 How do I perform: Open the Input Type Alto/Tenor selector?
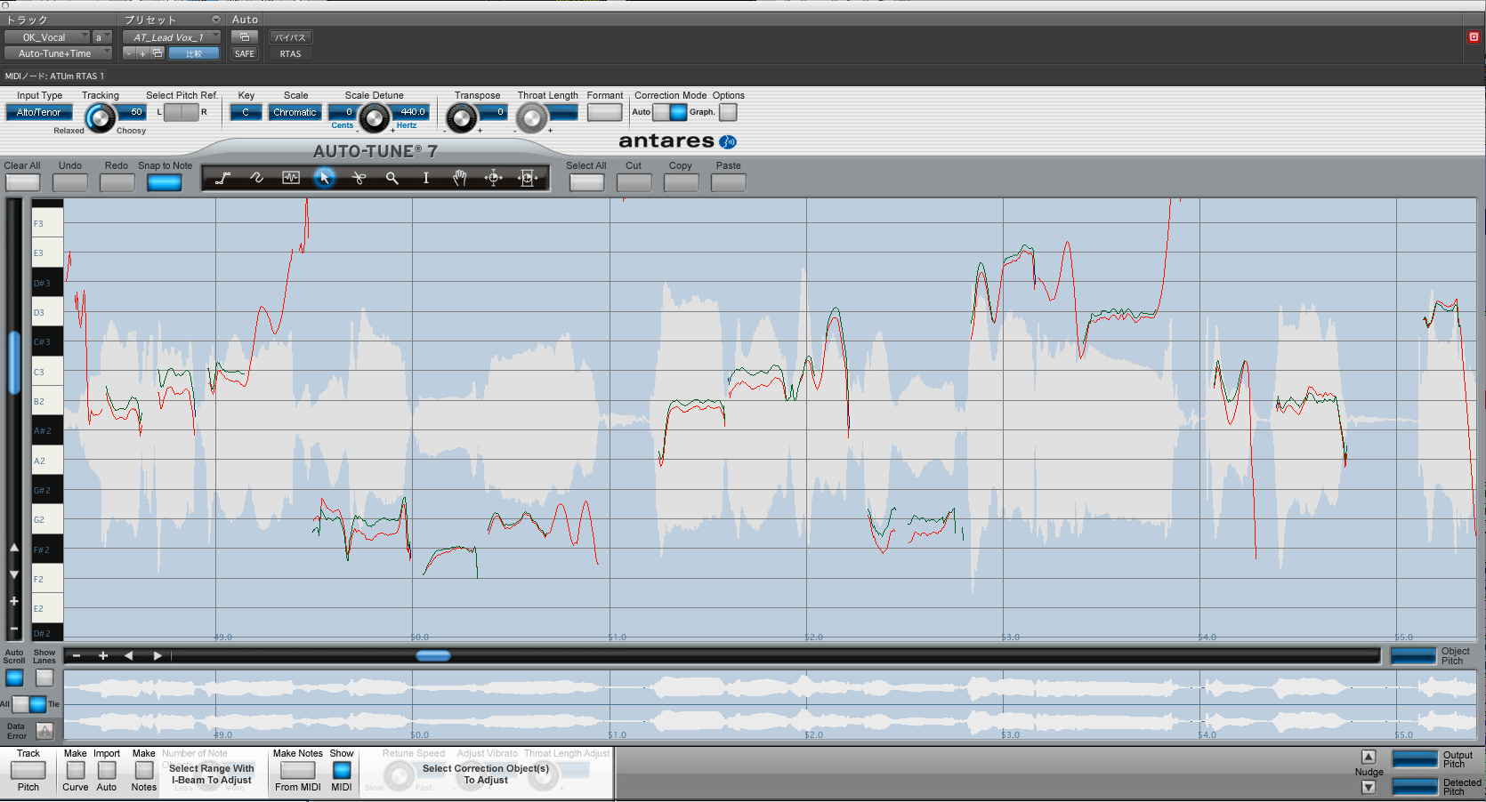click(x=39, y=112)
